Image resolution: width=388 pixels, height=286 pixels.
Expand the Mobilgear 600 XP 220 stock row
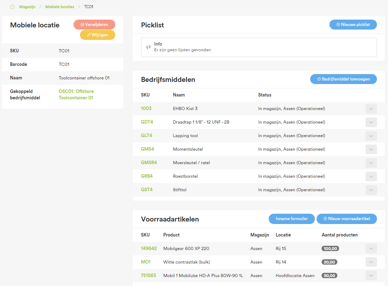(371, 248)
